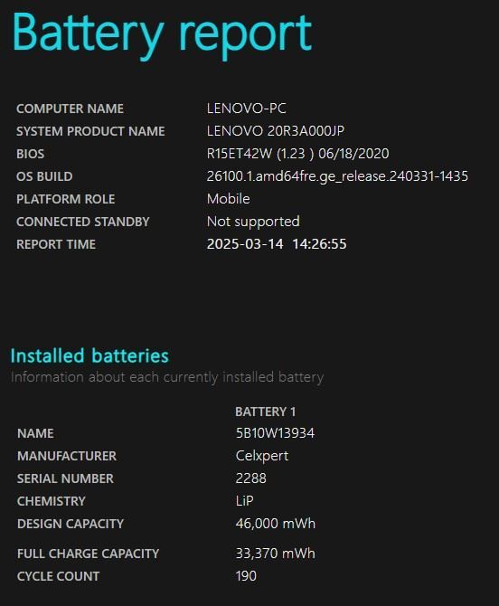Click the Battery report heading
Viewport: 499px width, 606px height.
click(x=162, y=34)
